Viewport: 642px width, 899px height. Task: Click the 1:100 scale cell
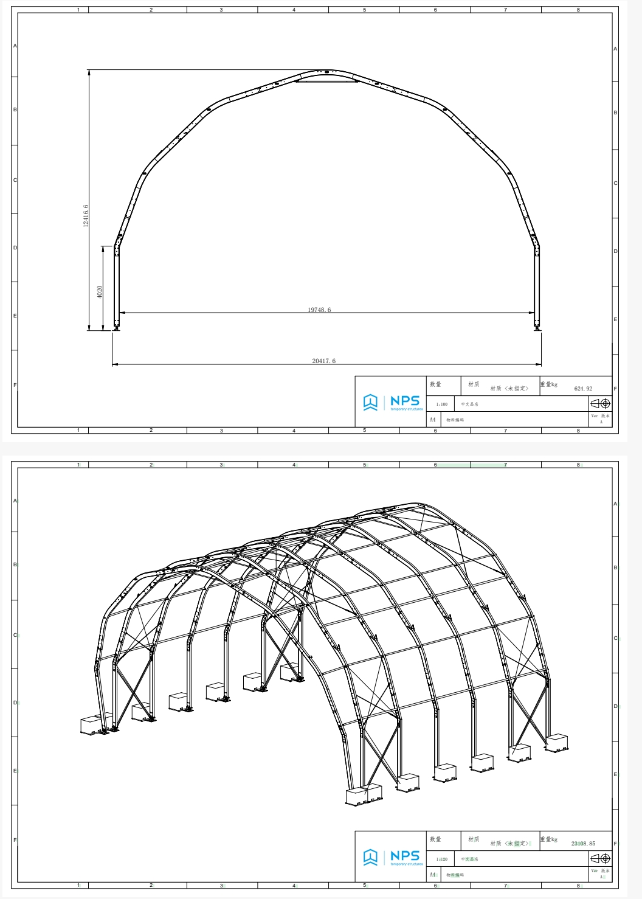pos(441,404)
